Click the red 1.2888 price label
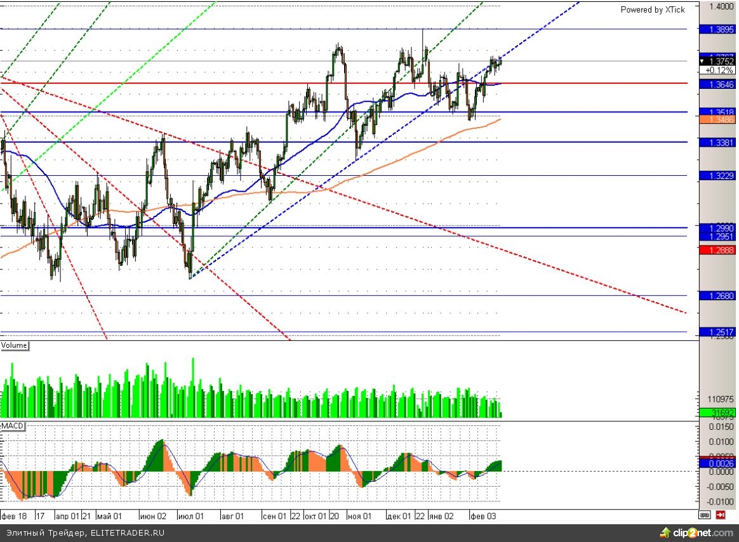The width and height of the screenshot is (739, 542). pyautogui.click(x=717, y=250)
